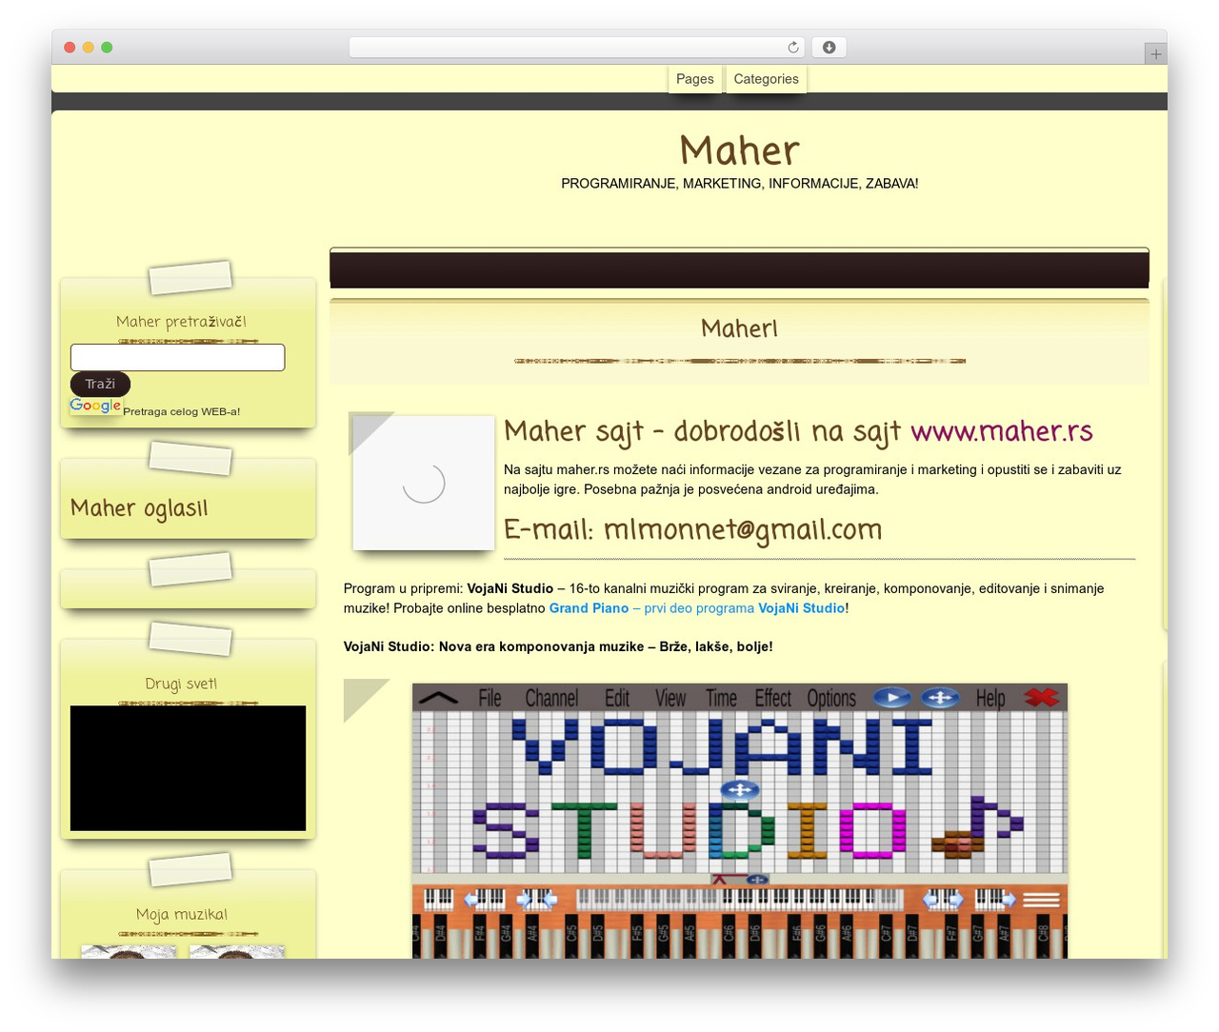Click View in the VojaNi Studio screenshot
This screenshot has width=1219, height=1032.
tap(670, 699)
